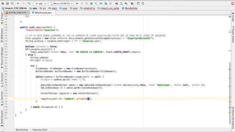Sync project with Gradle files icon
This screenshot has height=132, width=235.
[117, 3]
